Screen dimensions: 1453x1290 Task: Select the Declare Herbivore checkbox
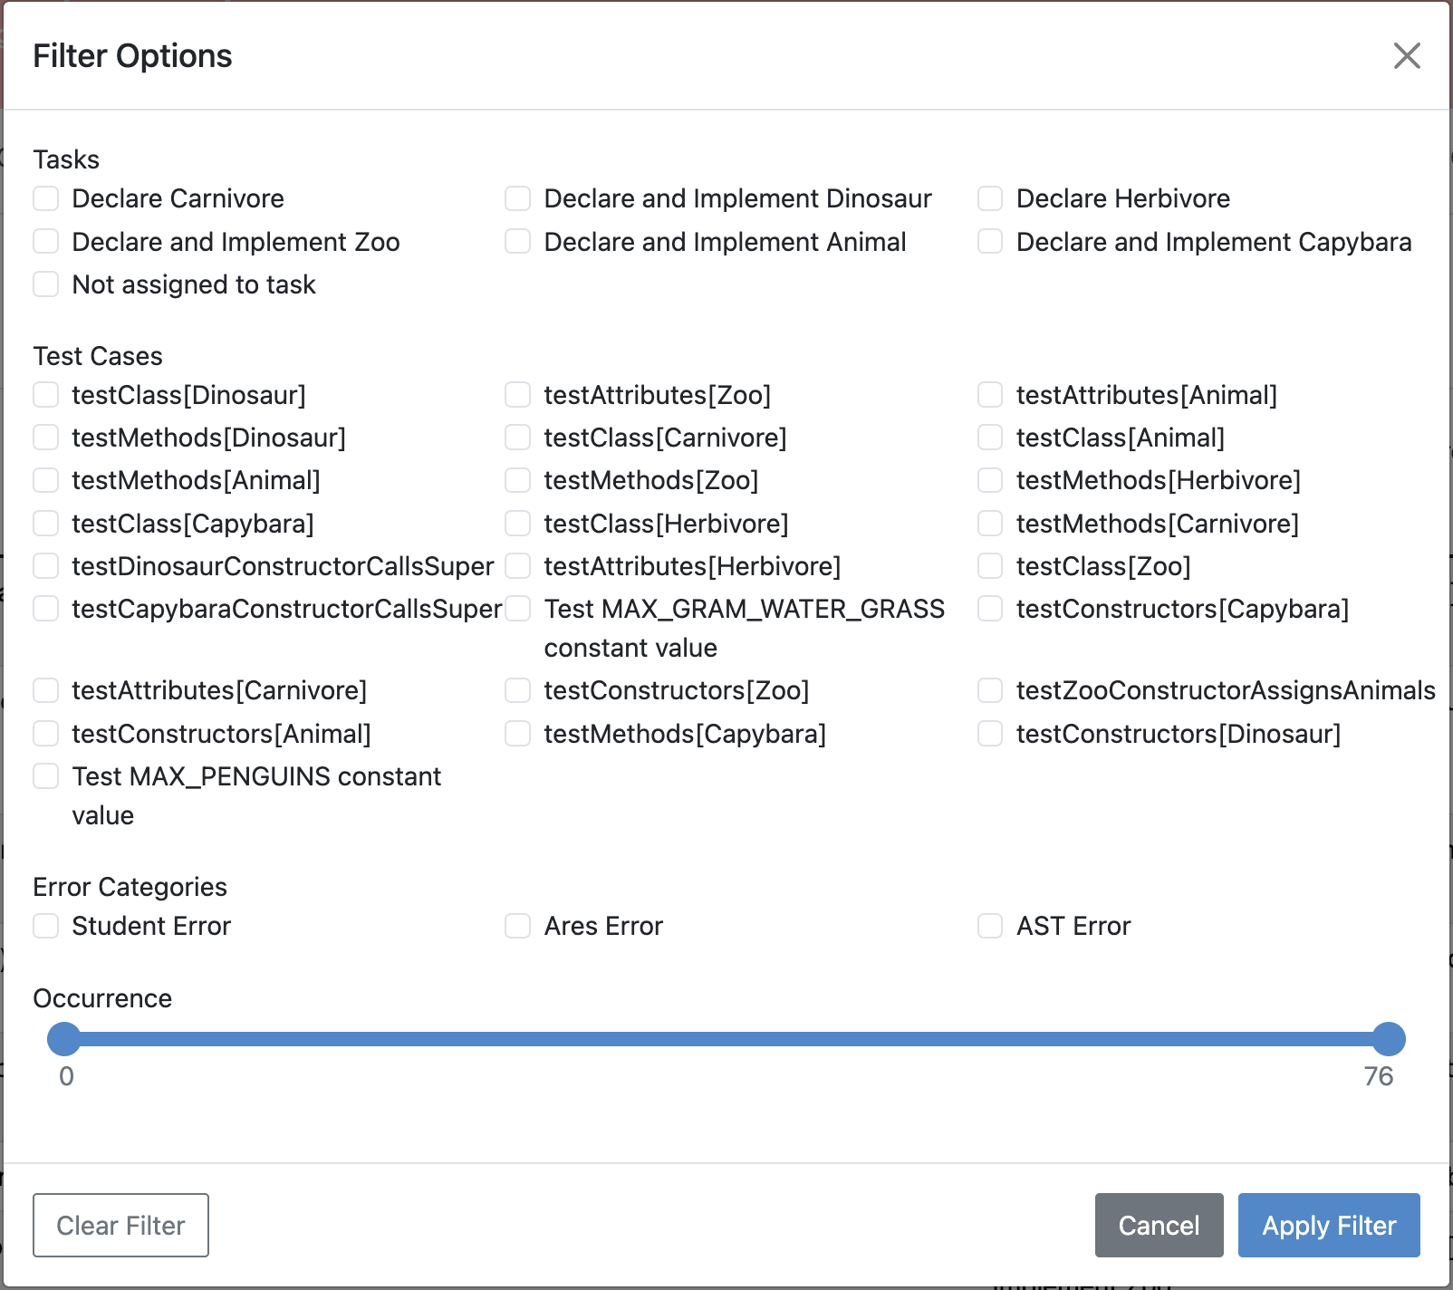pos(988,197)
